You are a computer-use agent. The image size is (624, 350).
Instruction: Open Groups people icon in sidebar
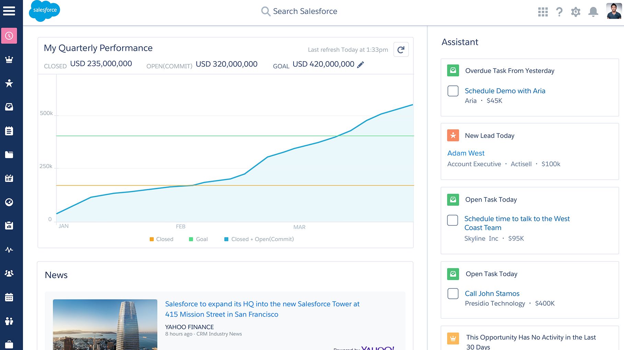9,273
